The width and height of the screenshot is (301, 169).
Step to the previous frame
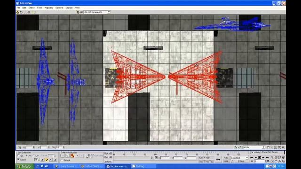click(x=256, y=158)
